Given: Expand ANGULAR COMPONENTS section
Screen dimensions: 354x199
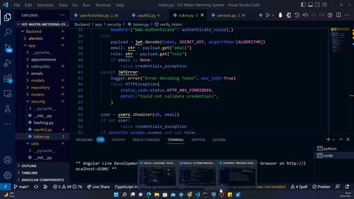Looking at the screenshot, I should coord(43,180).
